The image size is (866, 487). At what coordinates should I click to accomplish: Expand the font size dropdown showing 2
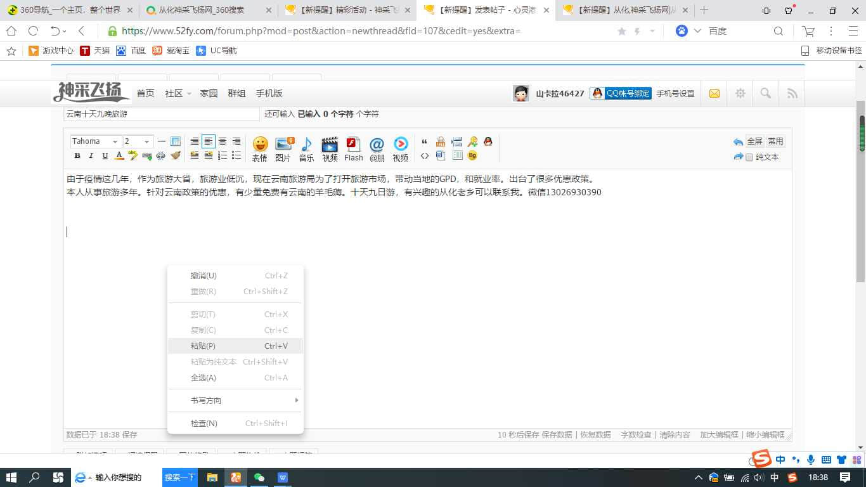tap(138, 141)
